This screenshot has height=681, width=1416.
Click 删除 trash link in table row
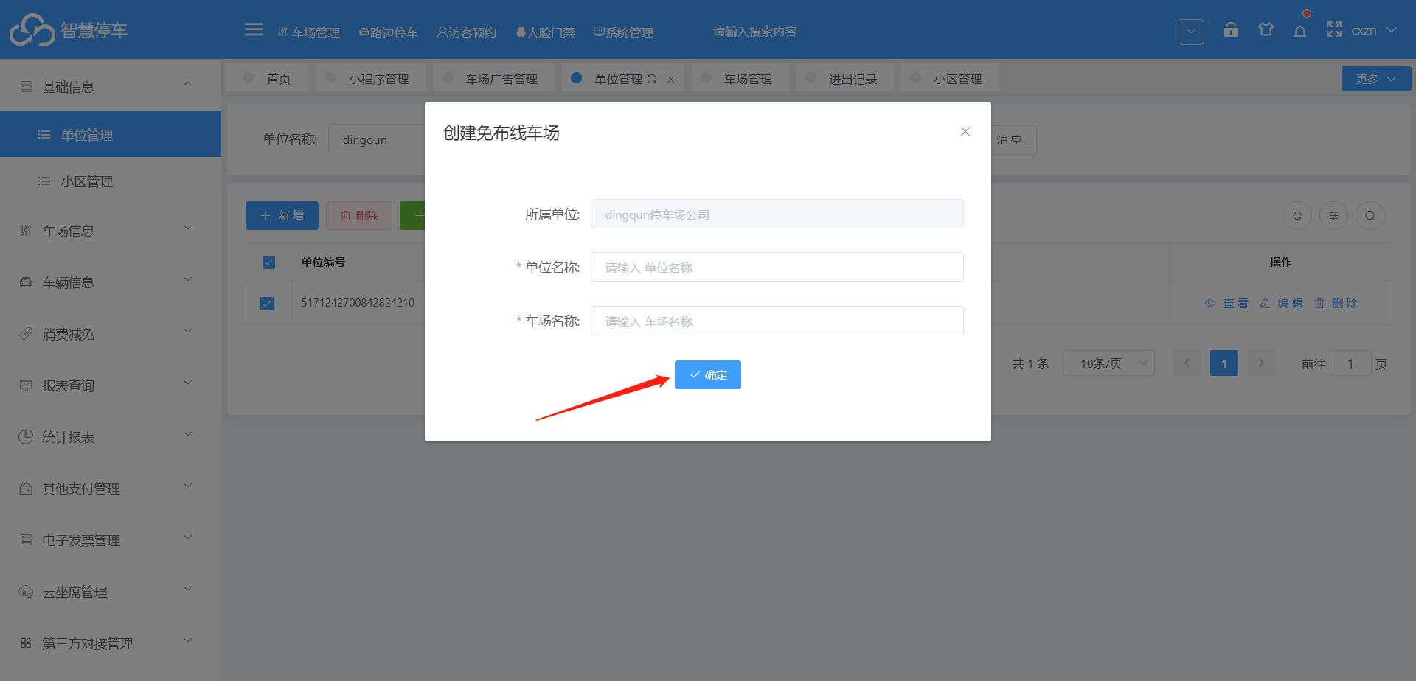tap(1336, 303)
